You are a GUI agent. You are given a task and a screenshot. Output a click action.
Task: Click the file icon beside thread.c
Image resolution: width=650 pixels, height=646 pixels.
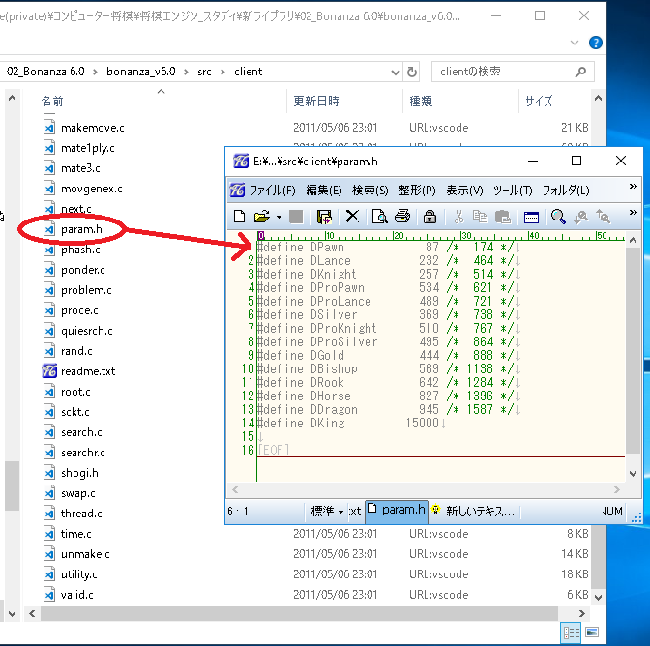[49, 513]
